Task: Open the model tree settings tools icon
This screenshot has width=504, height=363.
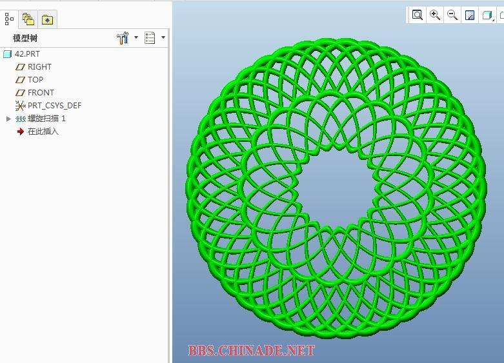Action: pyautogui.click(x=123, y=38)
